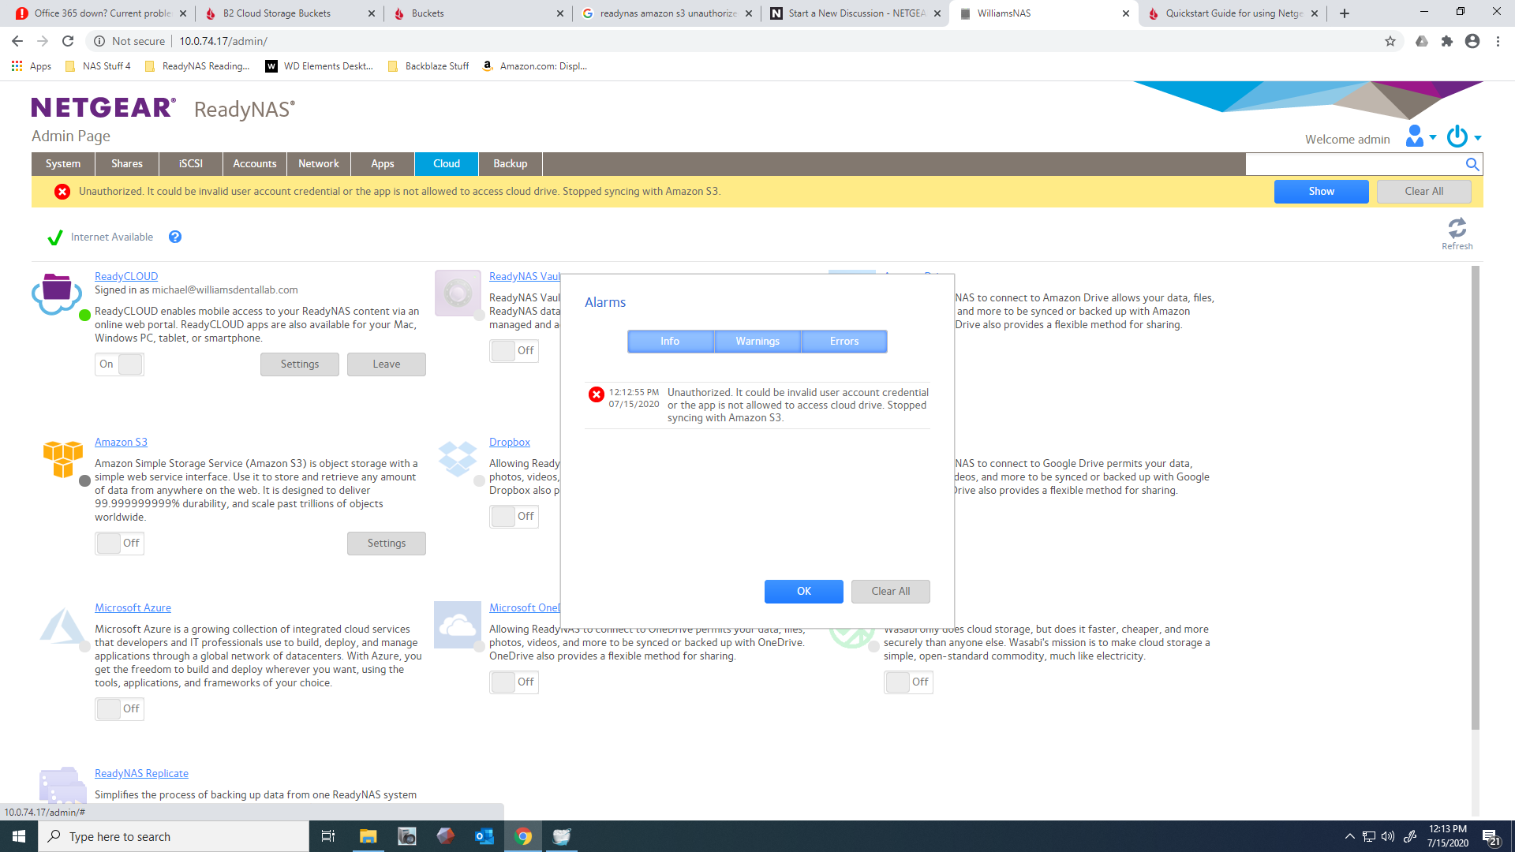The height and width of the screenshot is (852, 1515).
Task: Open Internet Available help question mark
Action: point(175,237)
